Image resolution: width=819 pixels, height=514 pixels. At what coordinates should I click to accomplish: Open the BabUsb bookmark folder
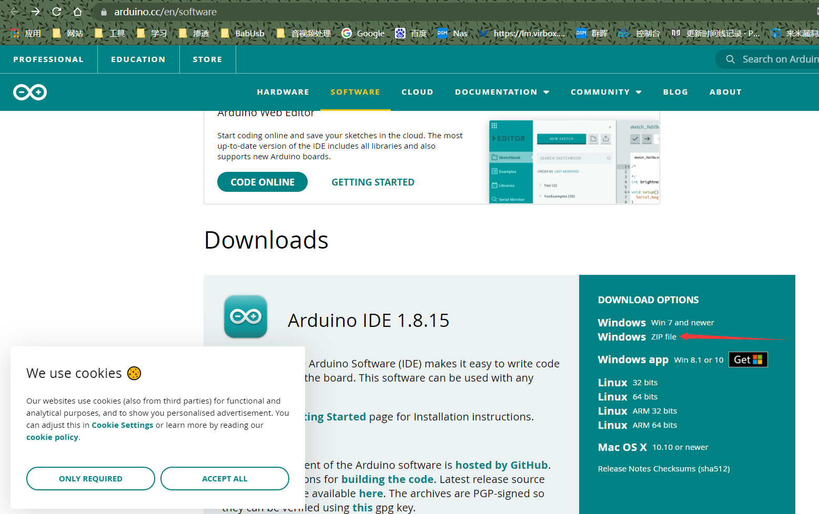[242, 33]
